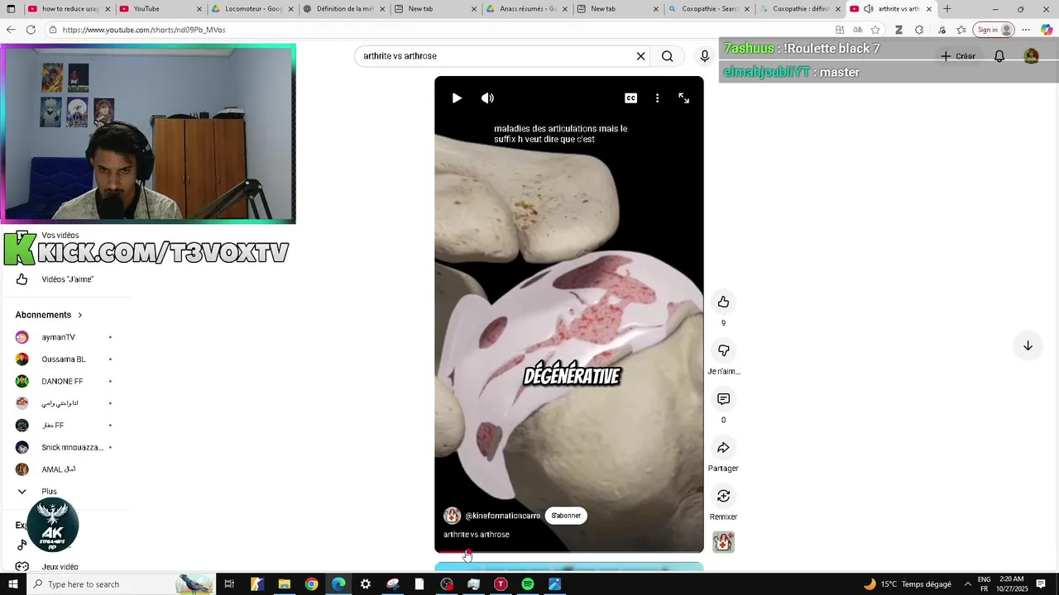The width and height of the screenshot is (1059, 595).
Task: Open the tab actions menu icon
Action: (11, 9)
